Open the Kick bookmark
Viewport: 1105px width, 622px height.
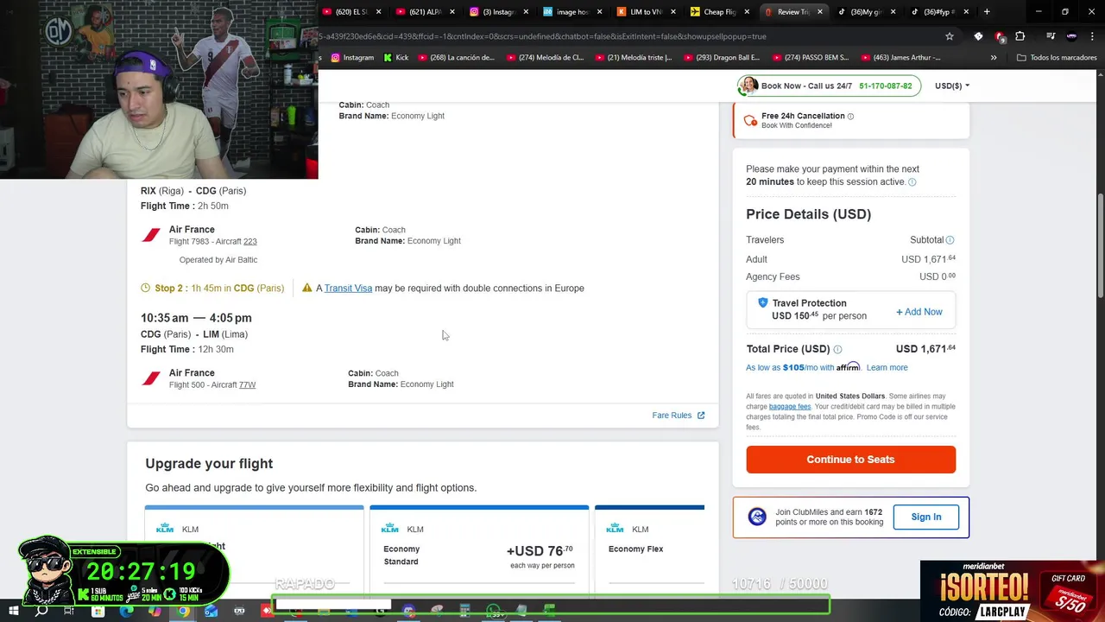coord(395,58)
